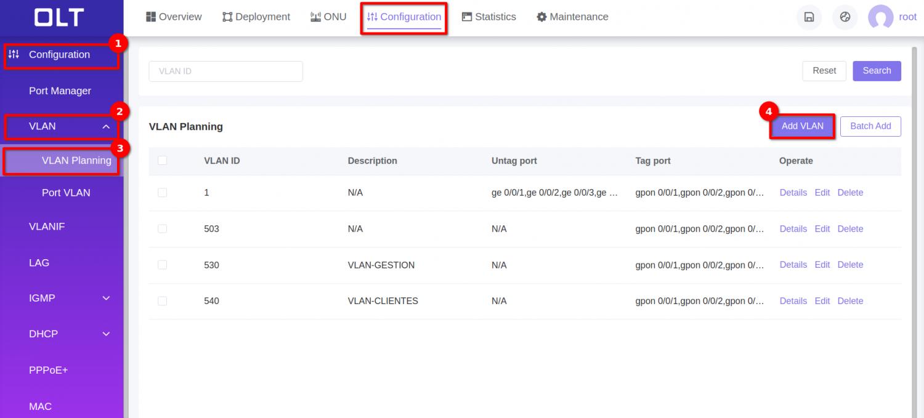Toggle the select-all checkbox in table header

(162, 161)
